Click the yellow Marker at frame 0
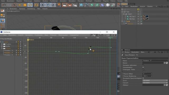This screenshot has height=95, width=169. [x=28, y=40]
